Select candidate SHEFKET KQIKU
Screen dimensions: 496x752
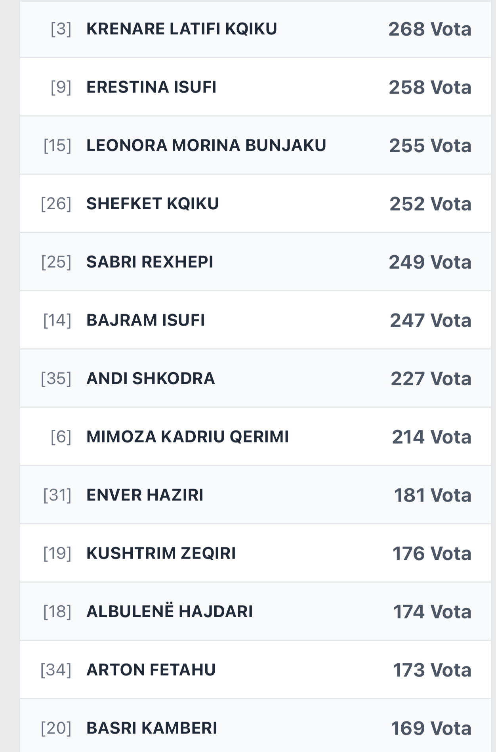(x=153, y=204)
